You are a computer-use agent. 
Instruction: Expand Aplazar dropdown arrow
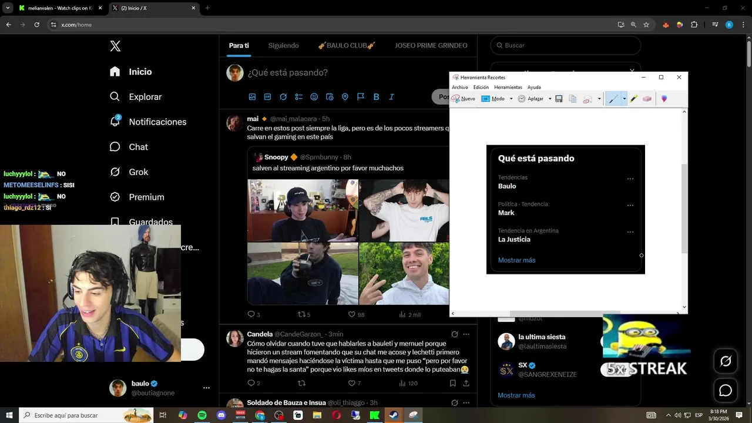[550, 99]
